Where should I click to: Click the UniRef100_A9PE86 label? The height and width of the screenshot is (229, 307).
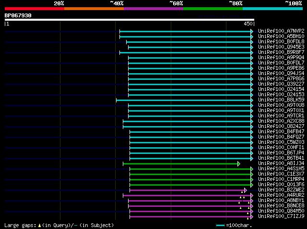281,68
